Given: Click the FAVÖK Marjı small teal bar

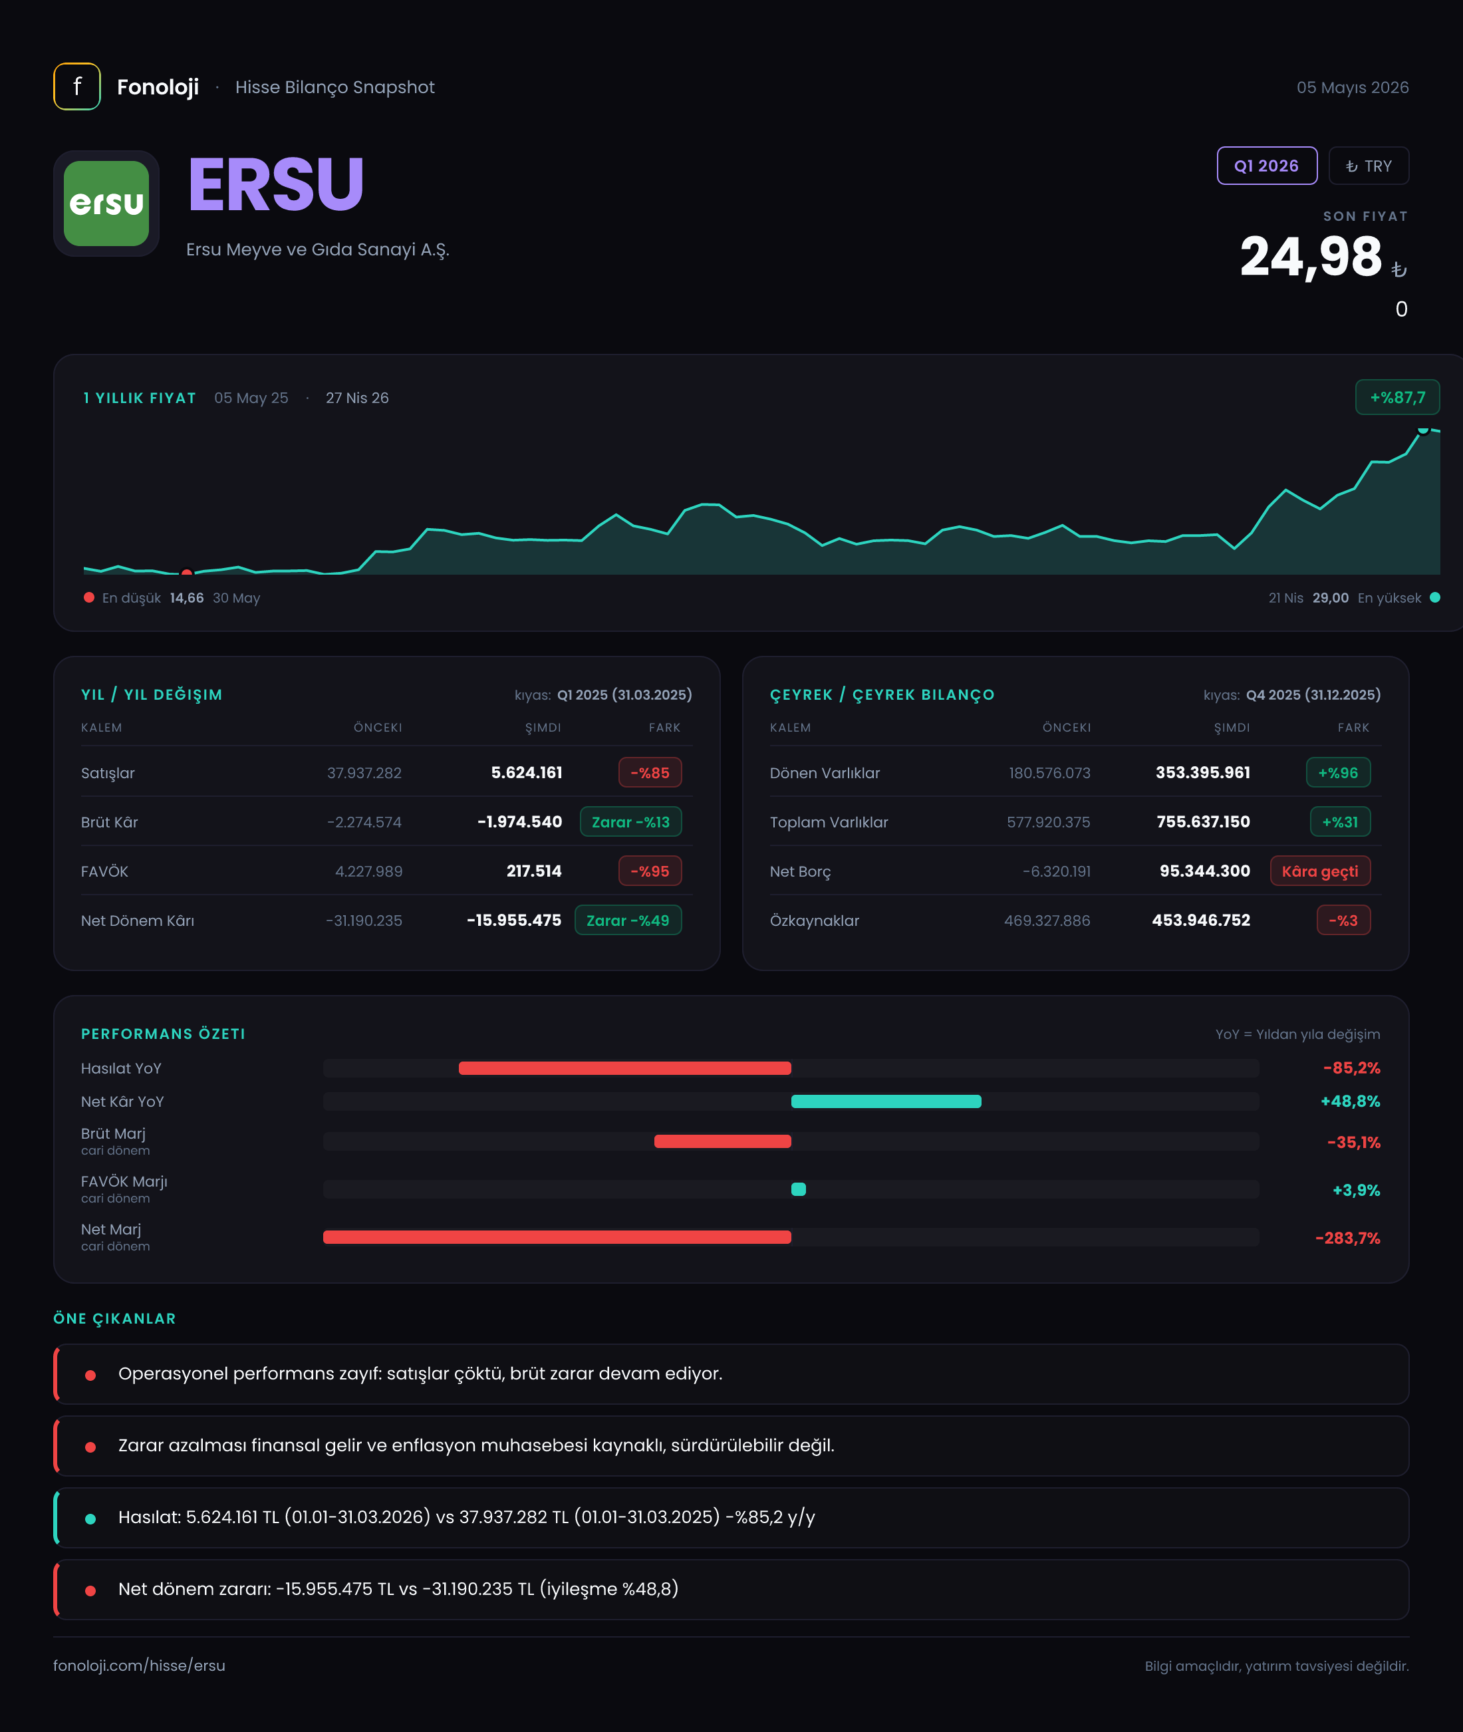Looking at the screenshot, I should click(x=799, y=1189).
